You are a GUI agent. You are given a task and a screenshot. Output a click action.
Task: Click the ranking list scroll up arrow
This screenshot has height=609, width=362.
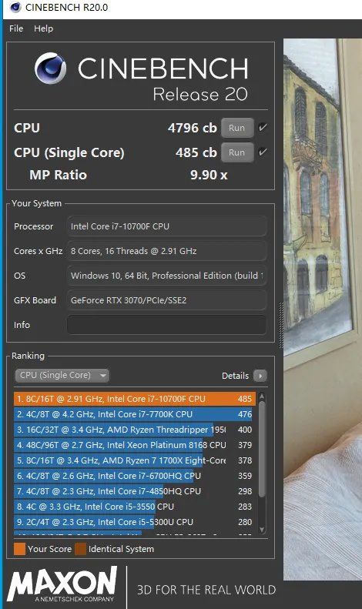[262, 397]
